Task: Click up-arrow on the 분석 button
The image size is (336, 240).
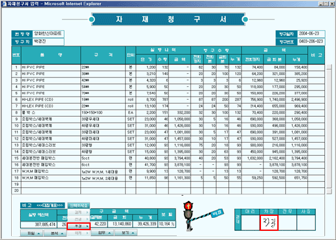Action: [62, 233]
